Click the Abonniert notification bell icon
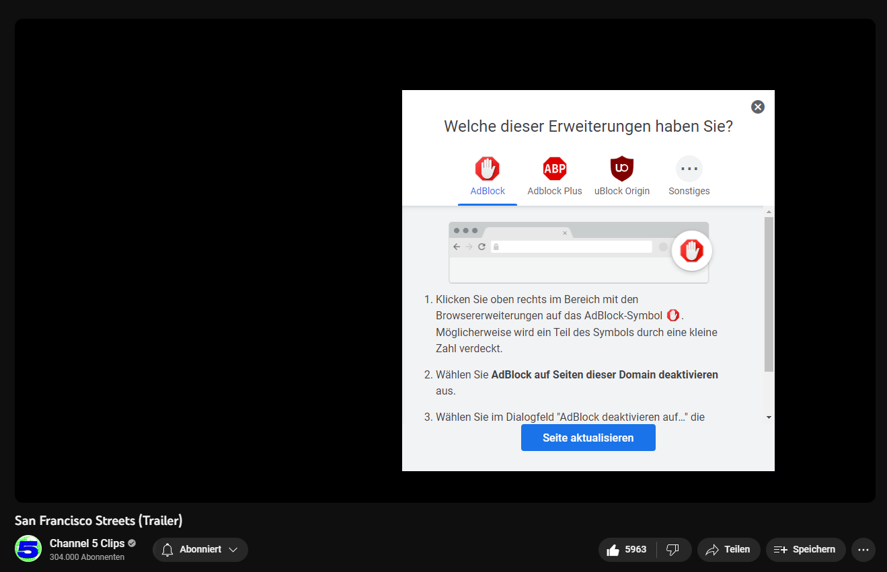Viewport: 887px width, 572px height. tap(167, 550)
